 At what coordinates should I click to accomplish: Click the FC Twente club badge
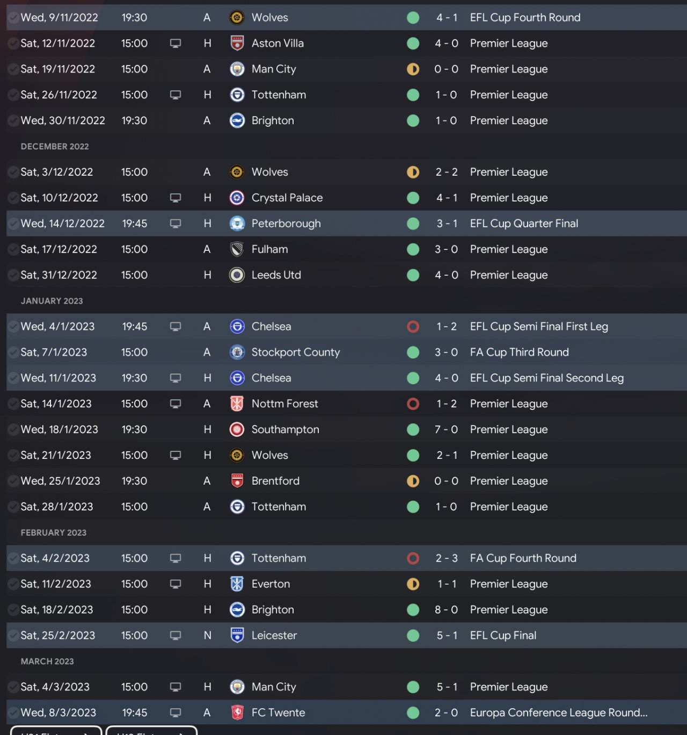[x=237, y=712]
